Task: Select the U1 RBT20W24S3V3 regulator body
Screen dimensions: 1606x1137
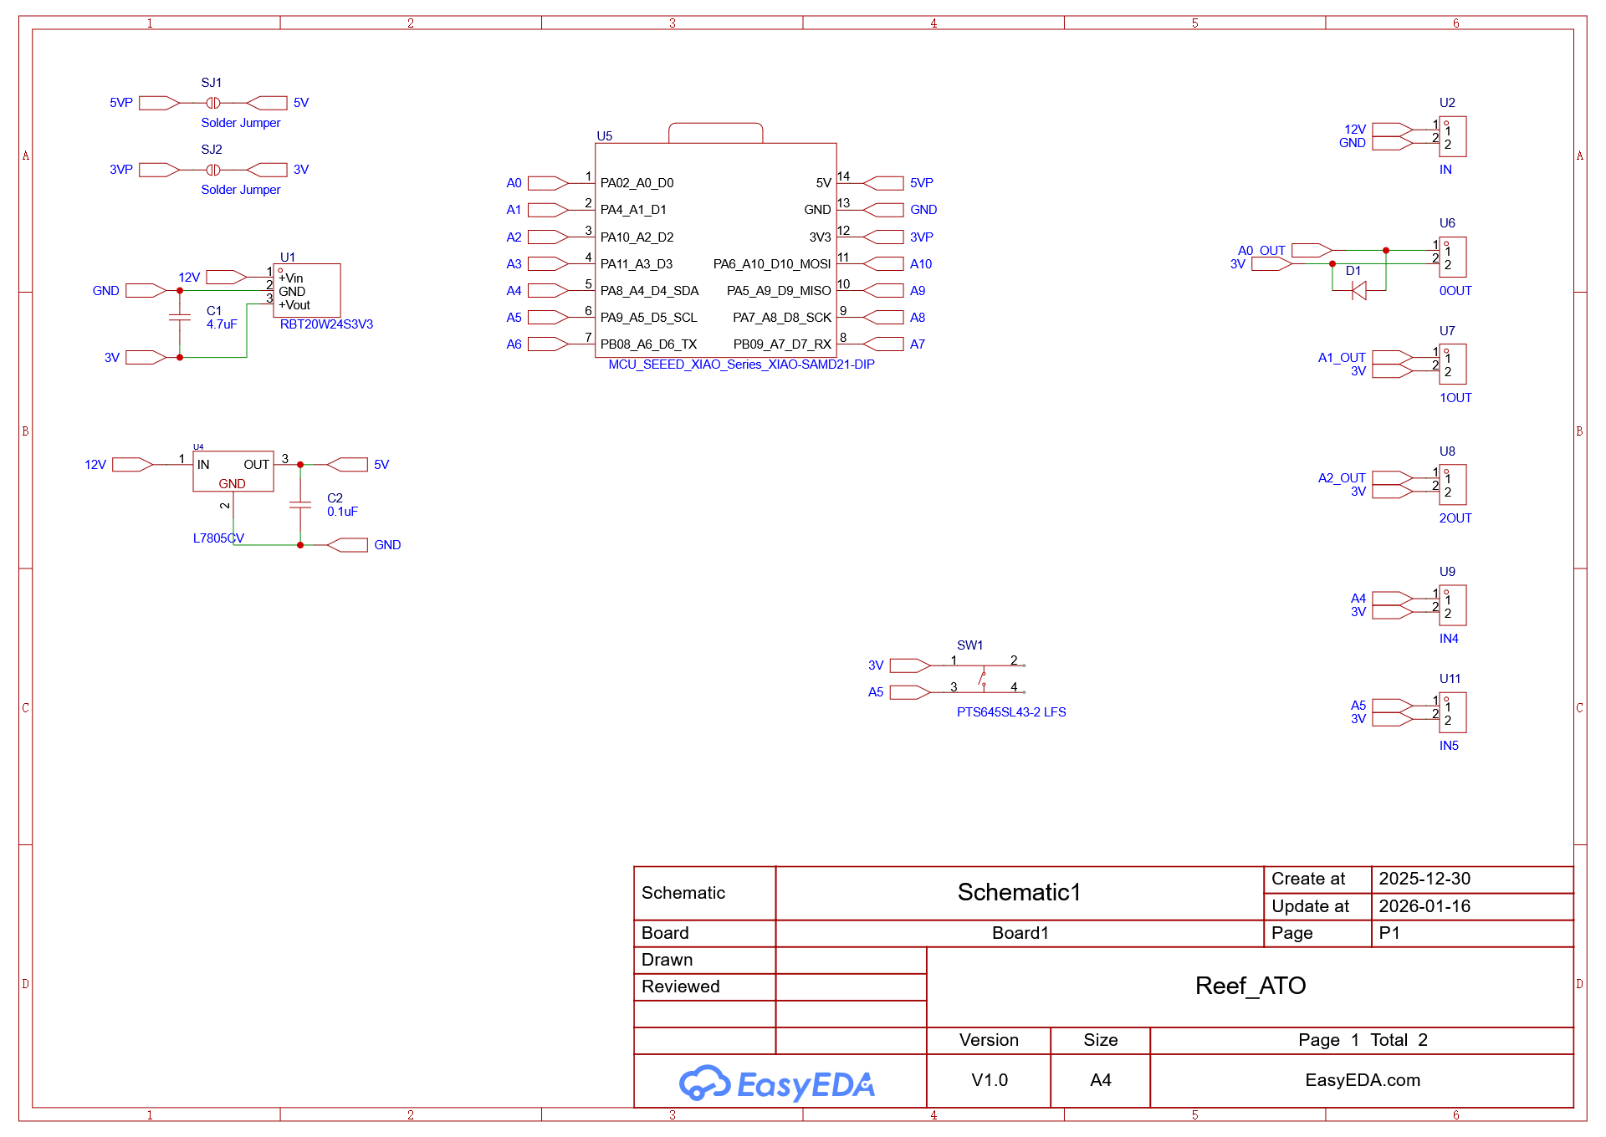Action: tap(307, 290)
